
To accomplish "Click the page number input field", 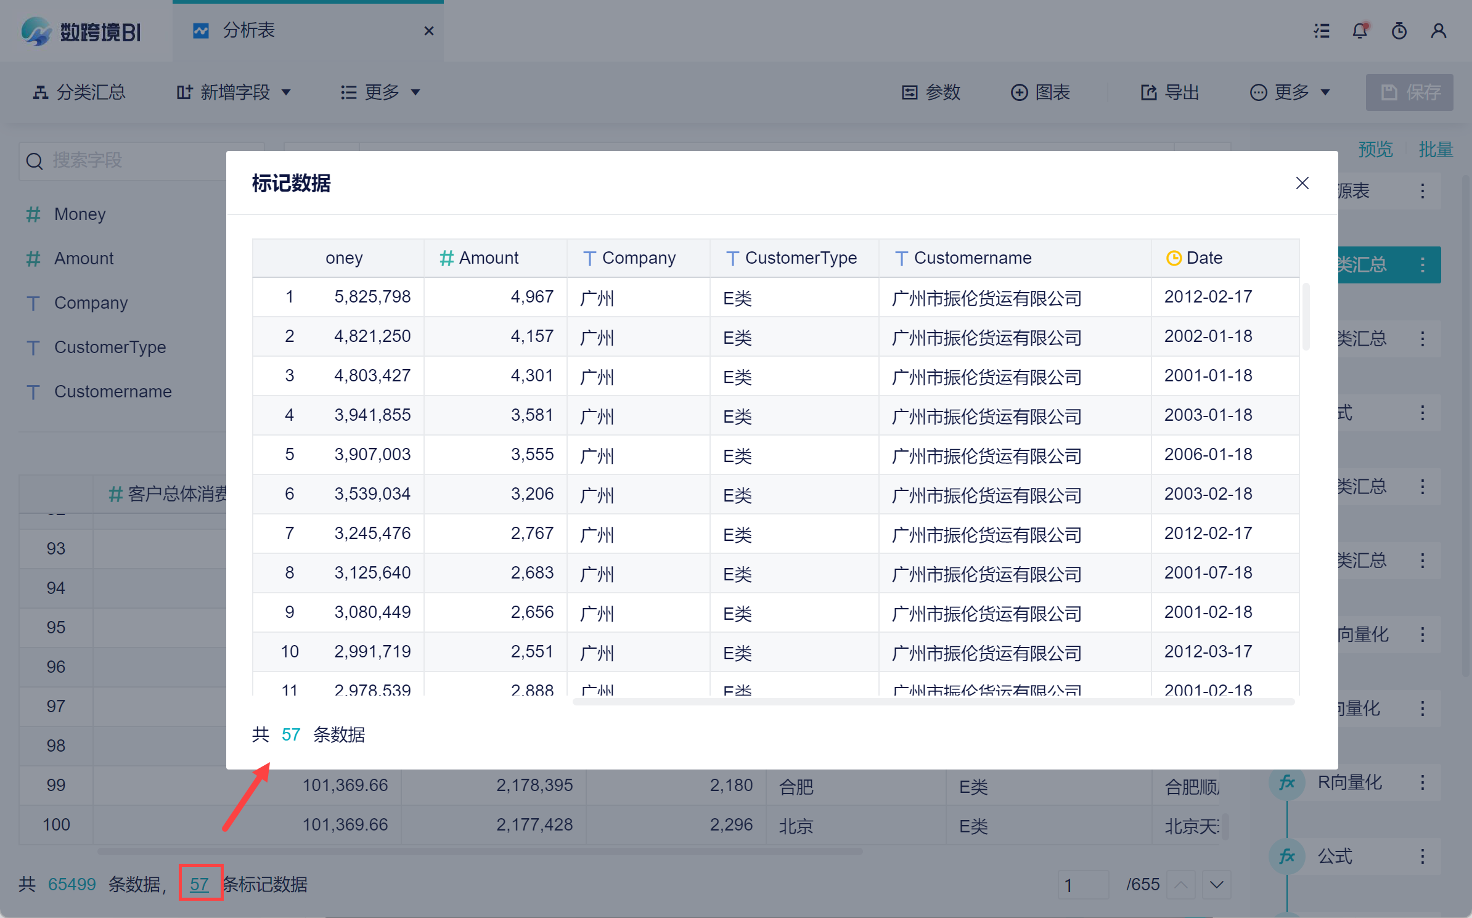I will click(x=1082, y=885).
